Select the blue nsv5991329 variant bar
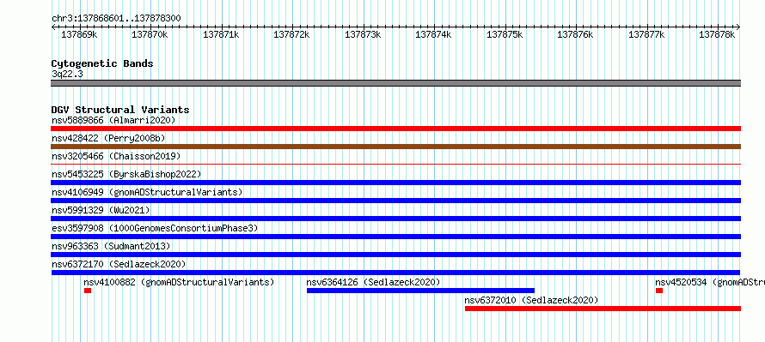765x342 pixels. click(395, 219)
